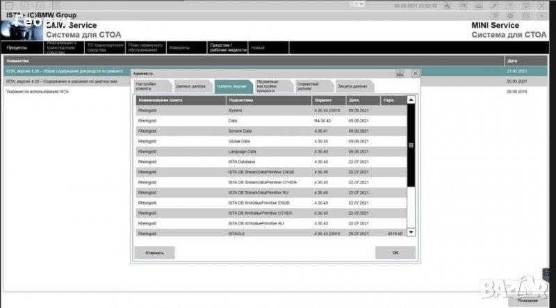Close the Администр. dialog with the X icon
The width and height of the screenshot is (556, 308).
[415, 72]
